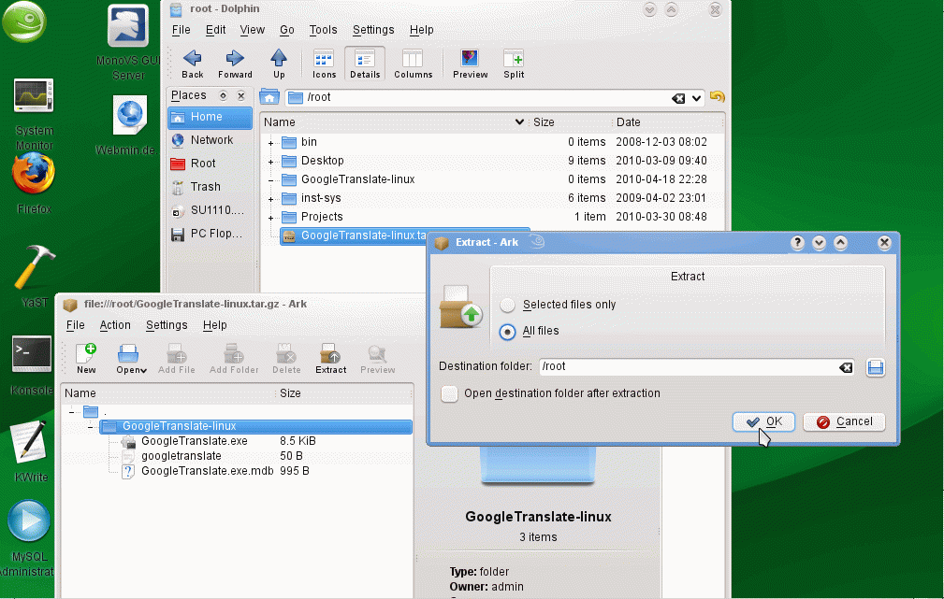The image size is (944, 599).
Task: Open Ark Settings menu
Action: tap(167, 325)
